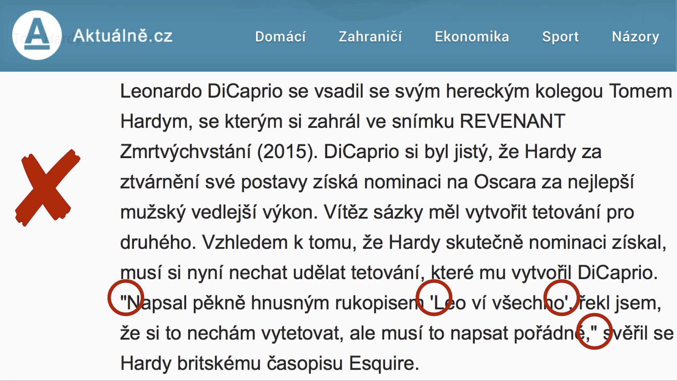
Task: Click the large red X mark
Action: coord(47,188)
